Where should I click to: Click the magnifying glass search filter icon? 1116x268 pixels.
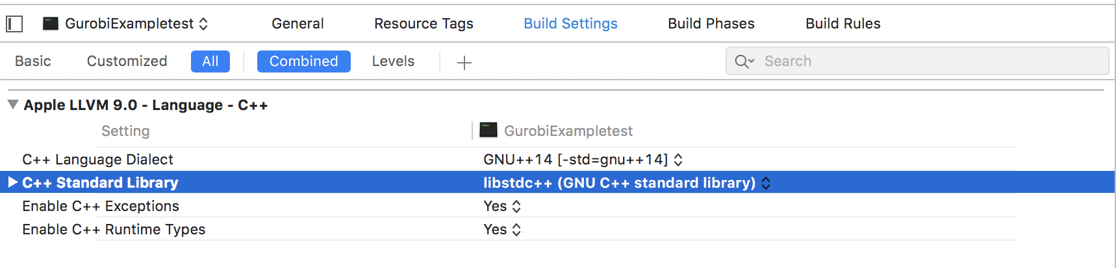(744, 61)
